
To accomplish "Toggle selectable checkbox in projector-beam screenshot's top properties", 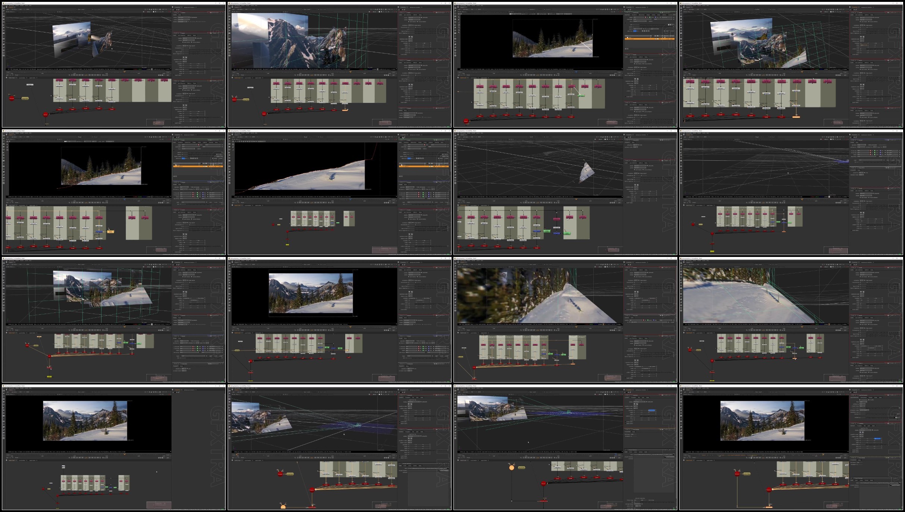I will (x=421, y=402).
